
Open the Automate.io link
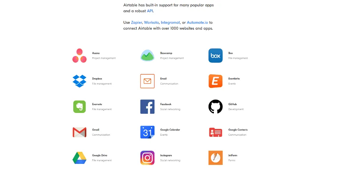(197, 22)
